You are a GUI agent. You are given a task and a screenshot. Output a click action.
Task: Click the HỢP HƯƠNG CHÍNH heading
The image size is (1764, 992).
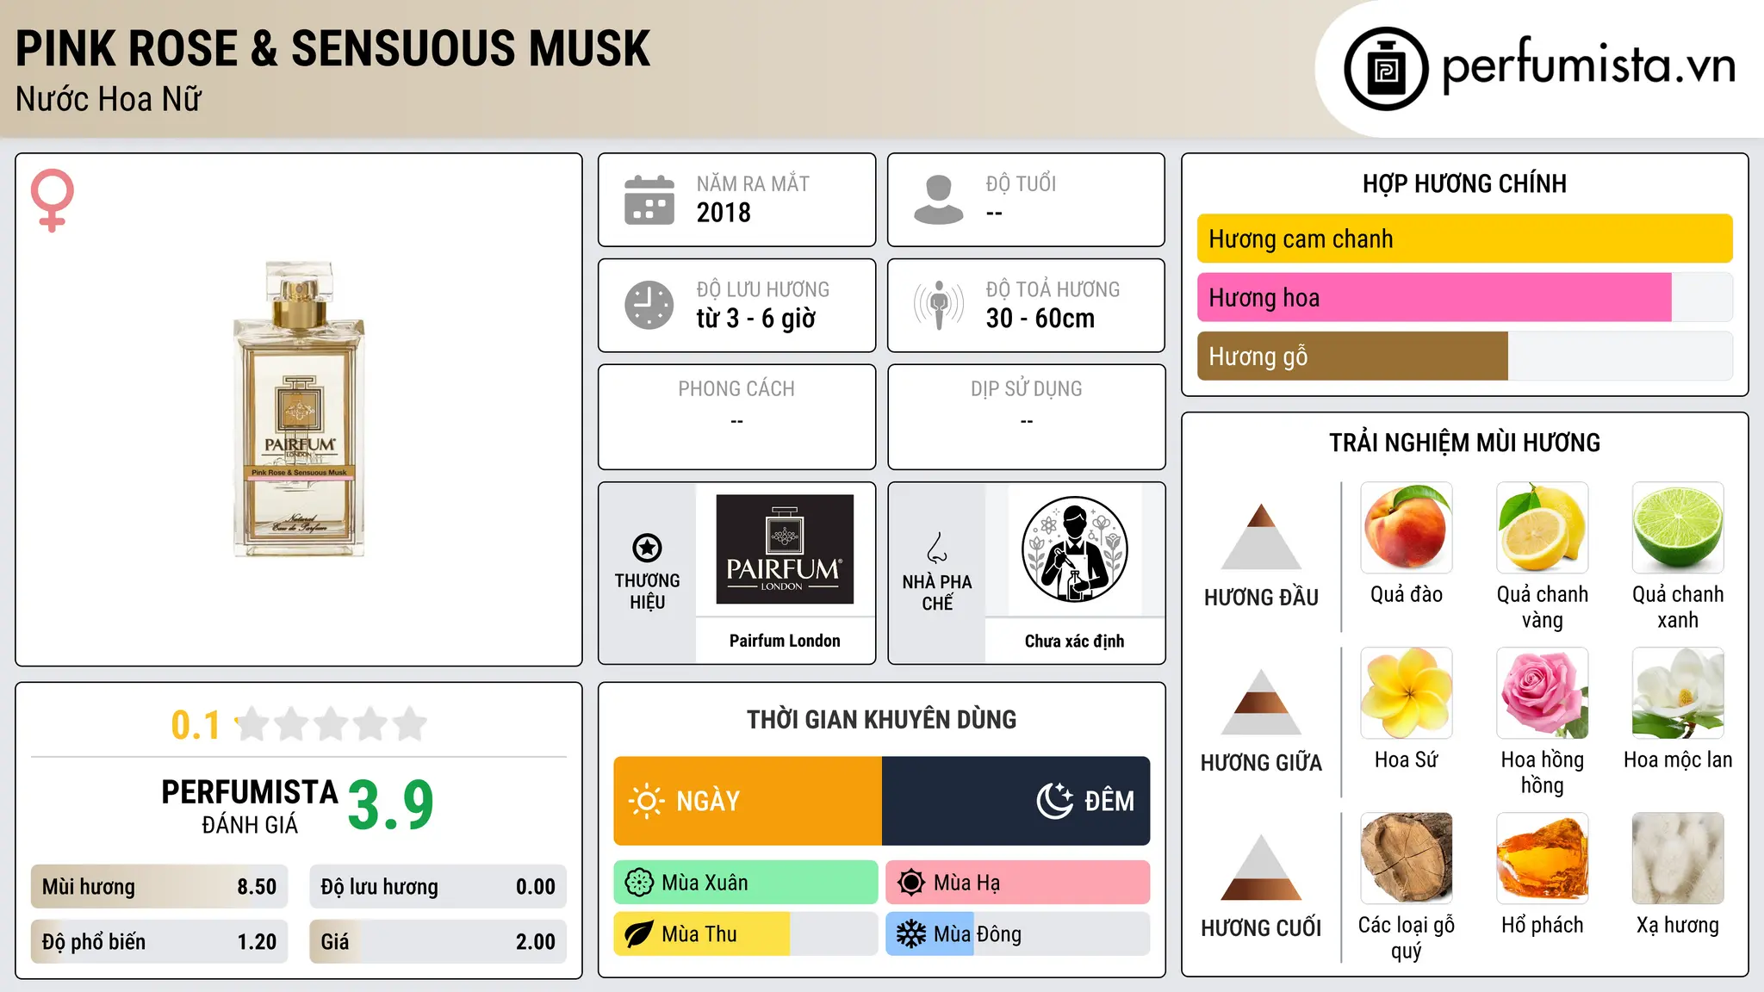[x=1465, y=183]
